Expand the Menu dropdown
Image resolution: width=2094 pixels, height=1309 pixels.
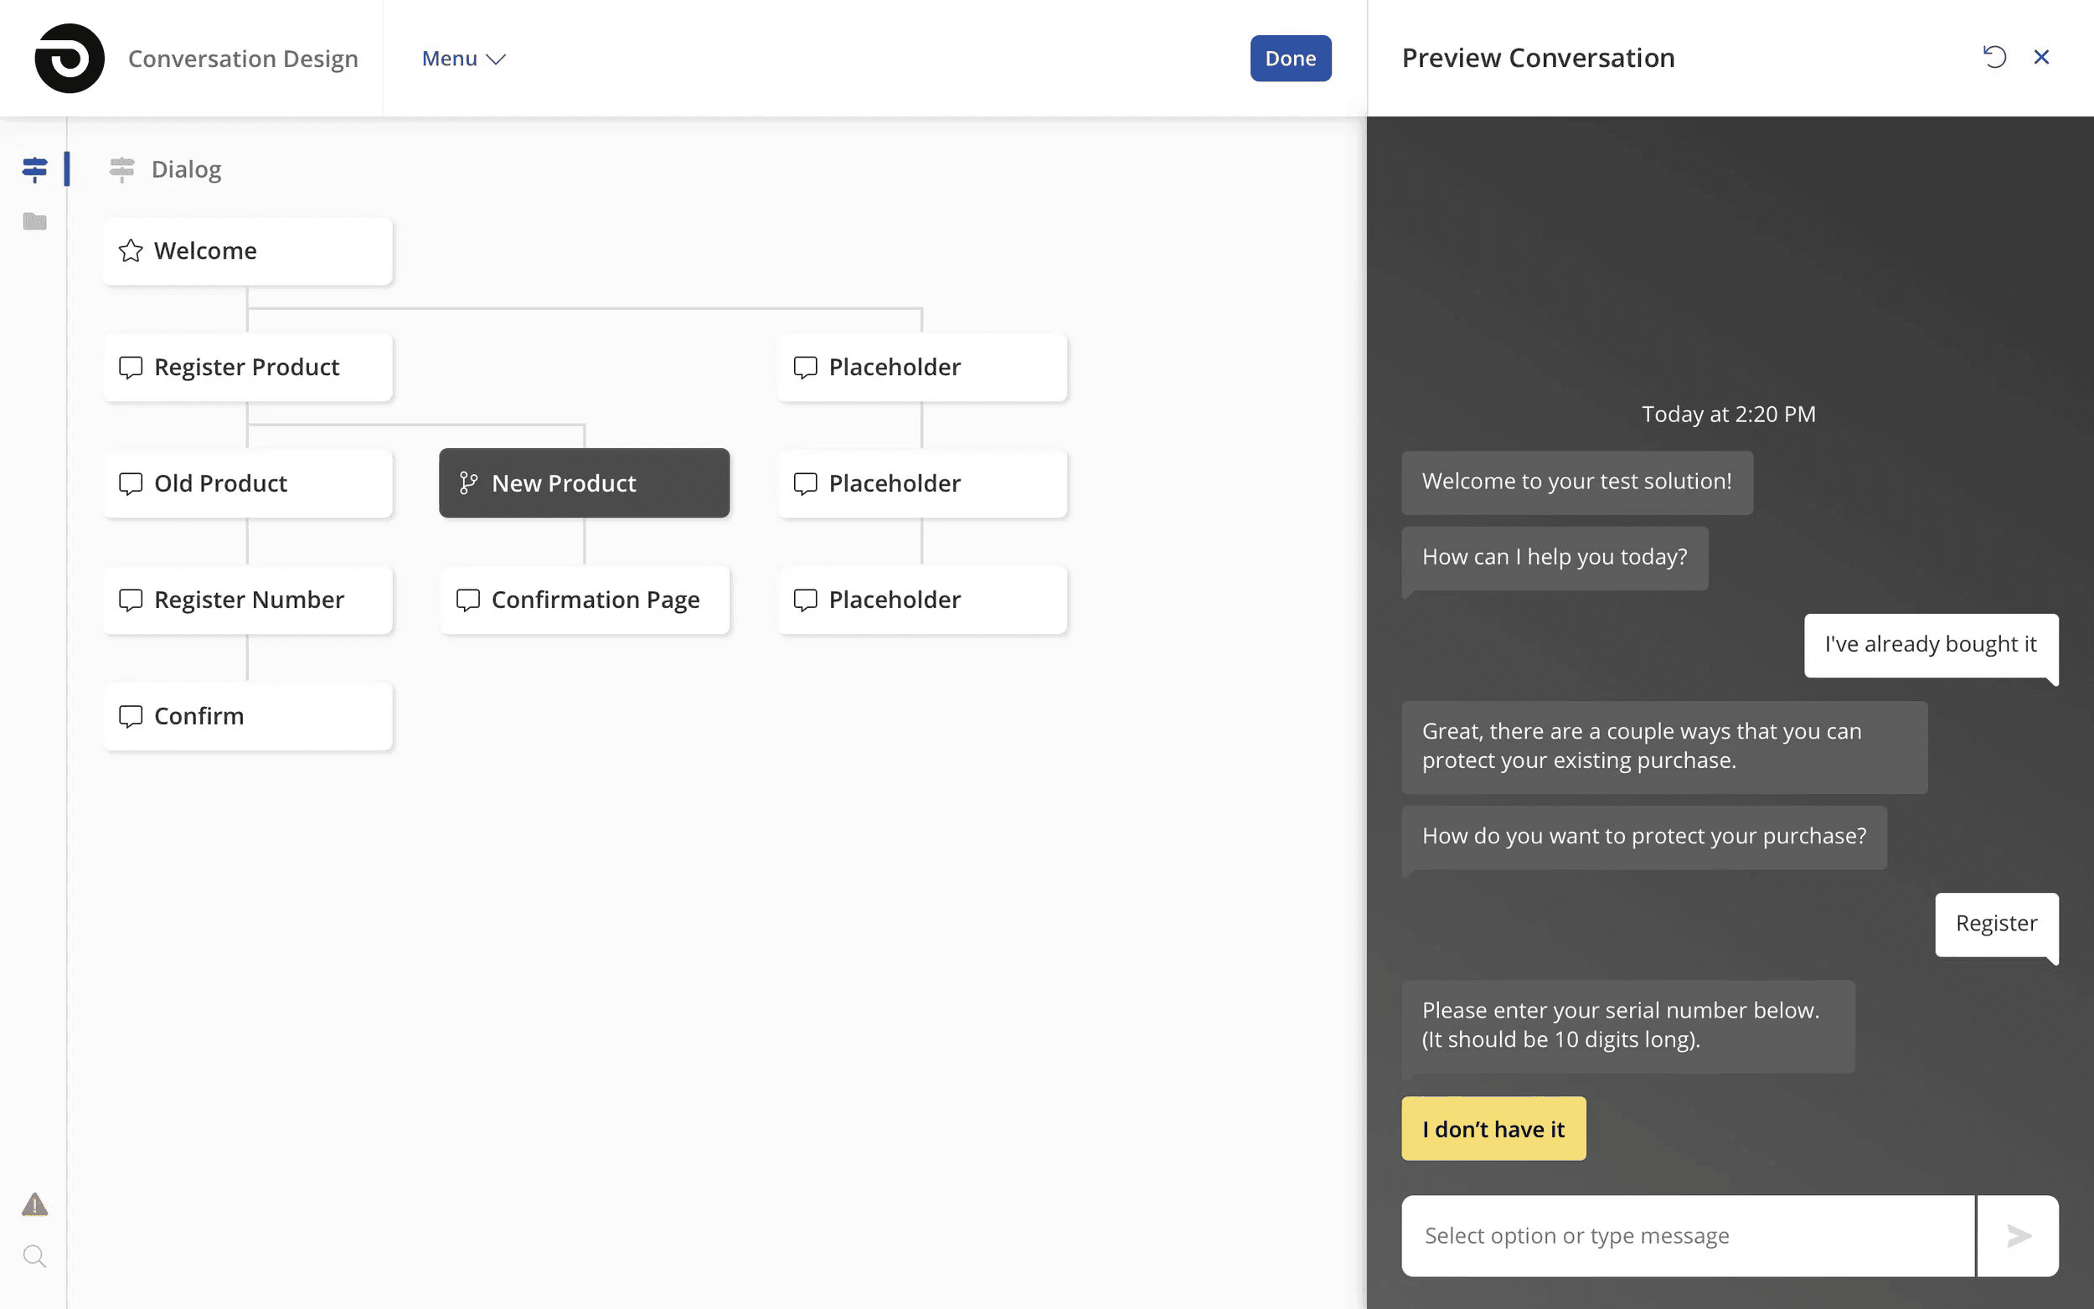[463, 59]
